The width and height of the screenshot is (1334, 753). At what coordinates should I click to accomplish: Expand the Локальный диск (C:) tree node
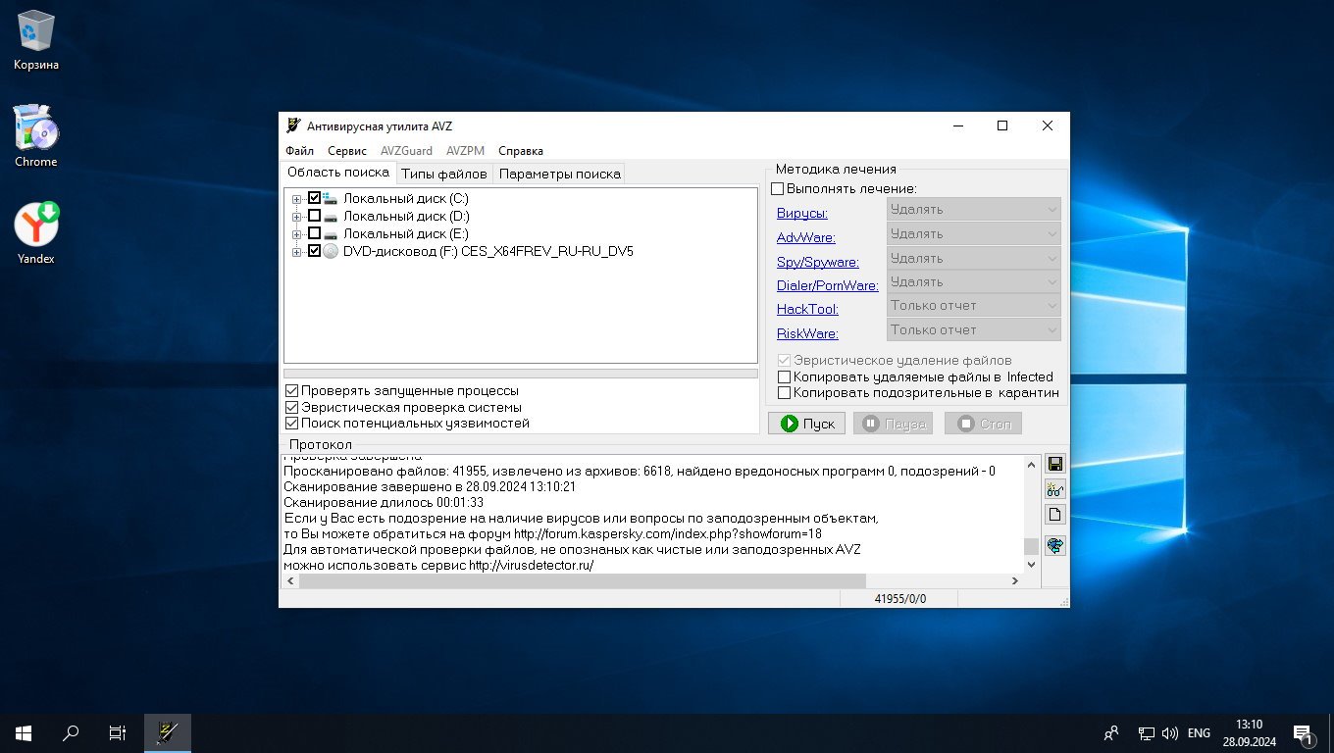click(x=296, y=199)
